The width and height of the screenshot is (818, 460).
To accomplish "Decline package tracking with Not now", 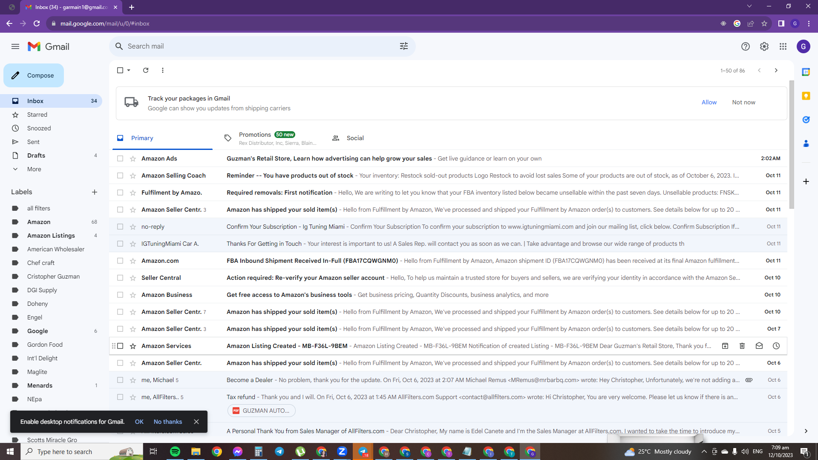I will [x=743, y=102].
